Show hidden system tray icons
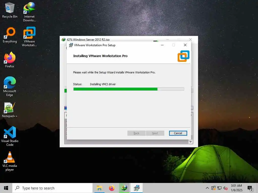258x193 pixels. [207, 188]
